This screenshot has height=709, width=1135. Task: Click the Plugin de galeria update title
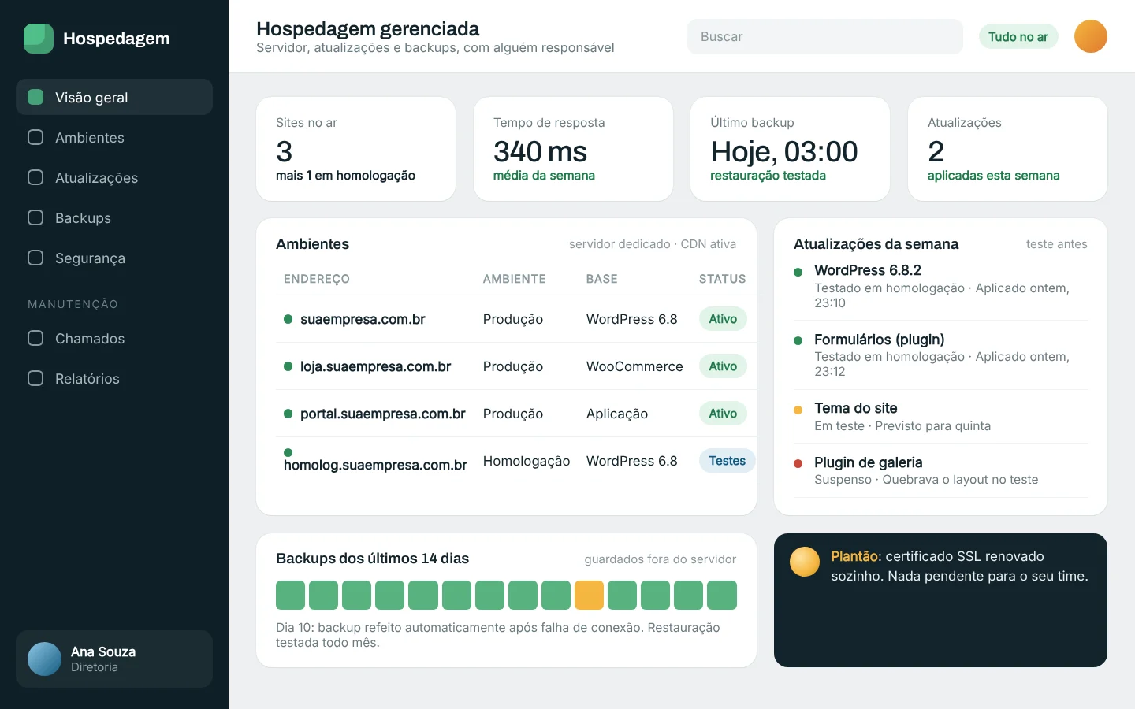(x=869, y=462)
